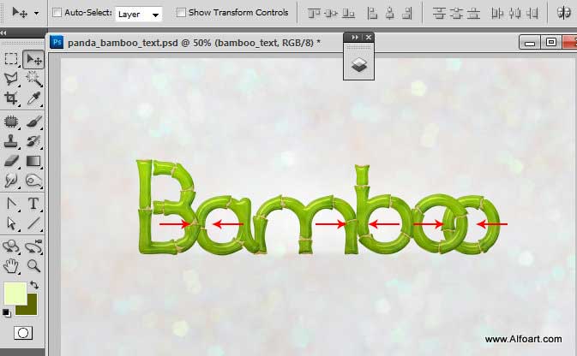Select the Horizontal Type tool

34,204
